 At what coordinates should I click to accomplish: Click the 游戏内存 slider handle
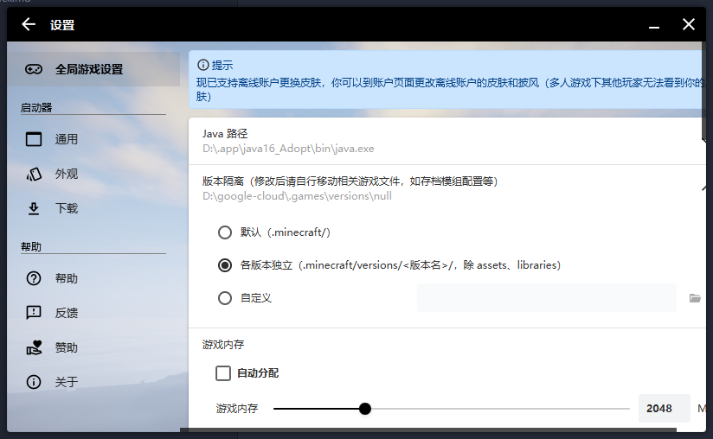(x=365, y=409)
